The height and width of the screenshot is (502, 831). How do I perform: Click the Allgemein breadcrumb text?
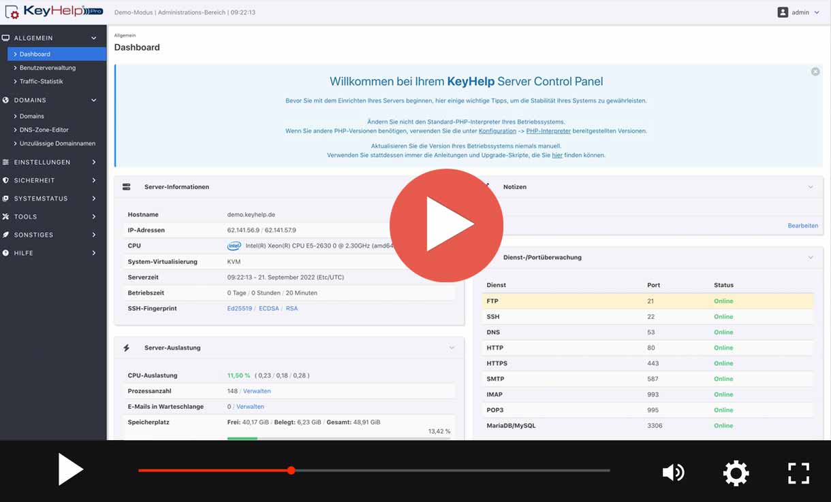pyautogui.click(x=125, y=35)
